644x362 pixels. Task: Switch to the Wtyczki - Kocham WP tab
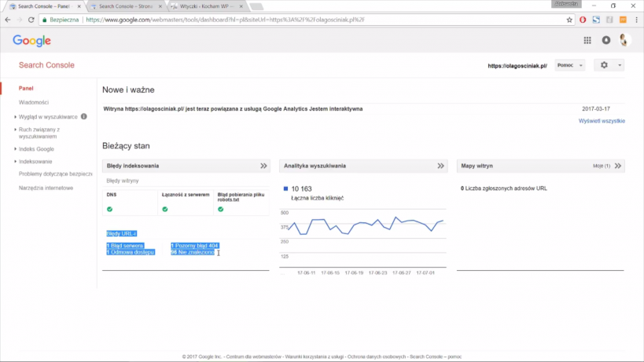click(207, 6)
